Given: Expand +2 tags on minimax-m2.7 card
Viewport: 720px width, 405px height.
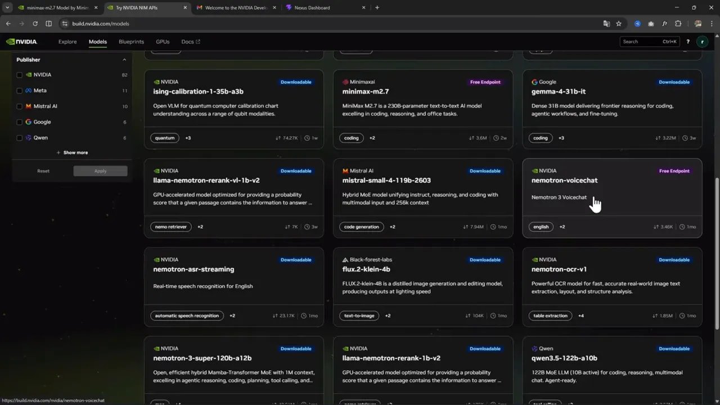Looking at the screenshot, I should click(x=372, y=138).
